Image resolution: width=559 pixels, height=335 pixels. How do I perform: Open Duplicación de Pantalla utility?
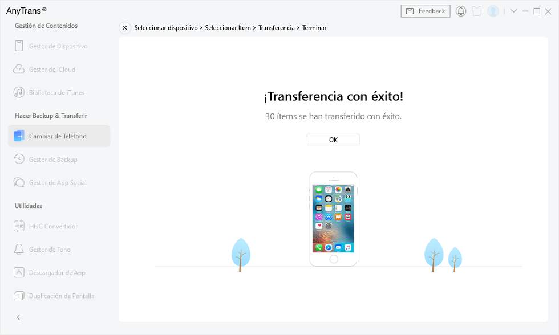coord(59,296)
